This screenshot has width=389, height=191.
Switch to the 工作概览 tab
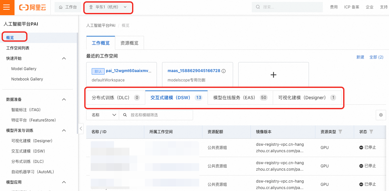coord(101,43)
